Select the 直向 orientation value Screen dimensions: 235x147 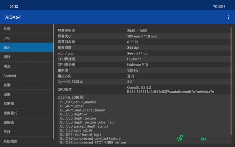pyautogui.click(x=130, y=76)
